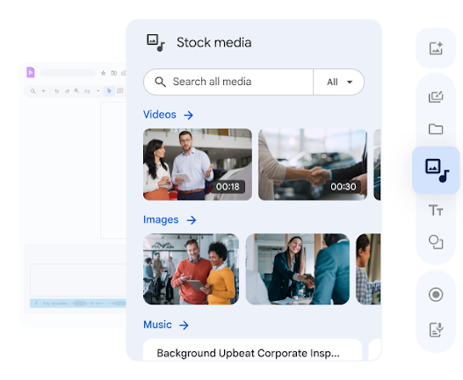
Task: Open the Music section link
Action: (x=157, y=325)
